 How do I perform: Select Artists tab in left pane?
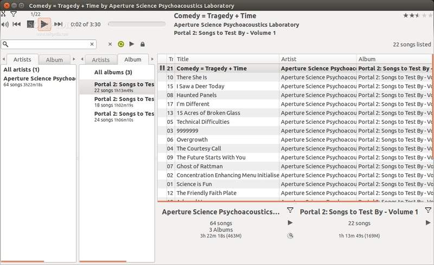(22, 59)
